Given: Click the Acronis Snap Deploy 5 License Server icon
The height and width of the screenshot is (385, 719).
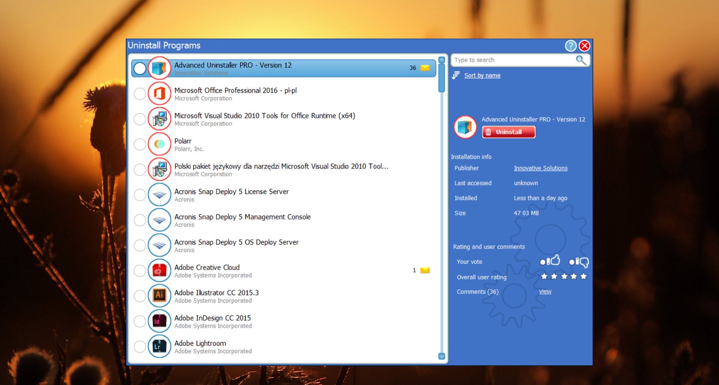Looking at the screenshot, I should click(159, 195).
